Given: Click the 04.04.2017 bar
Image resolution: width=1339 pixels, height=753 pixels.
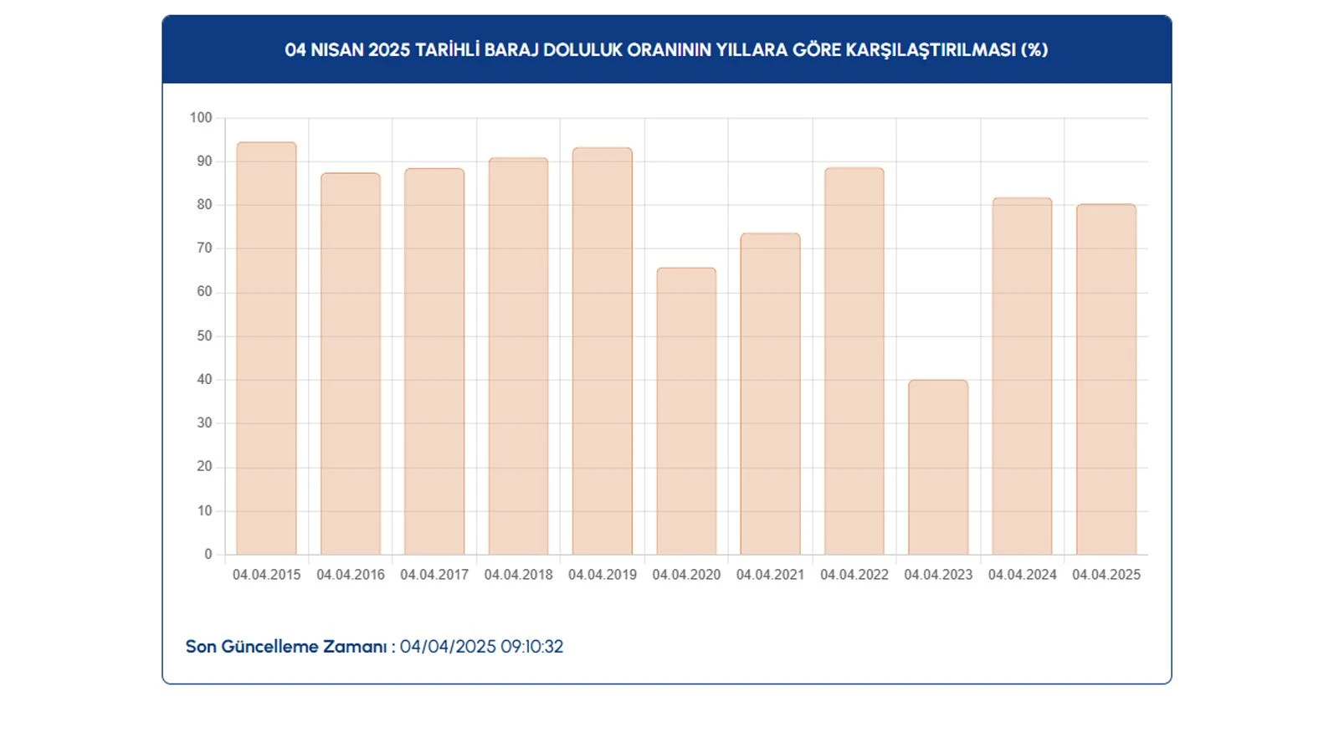Looking at the screenshot, I should [434, 361].
